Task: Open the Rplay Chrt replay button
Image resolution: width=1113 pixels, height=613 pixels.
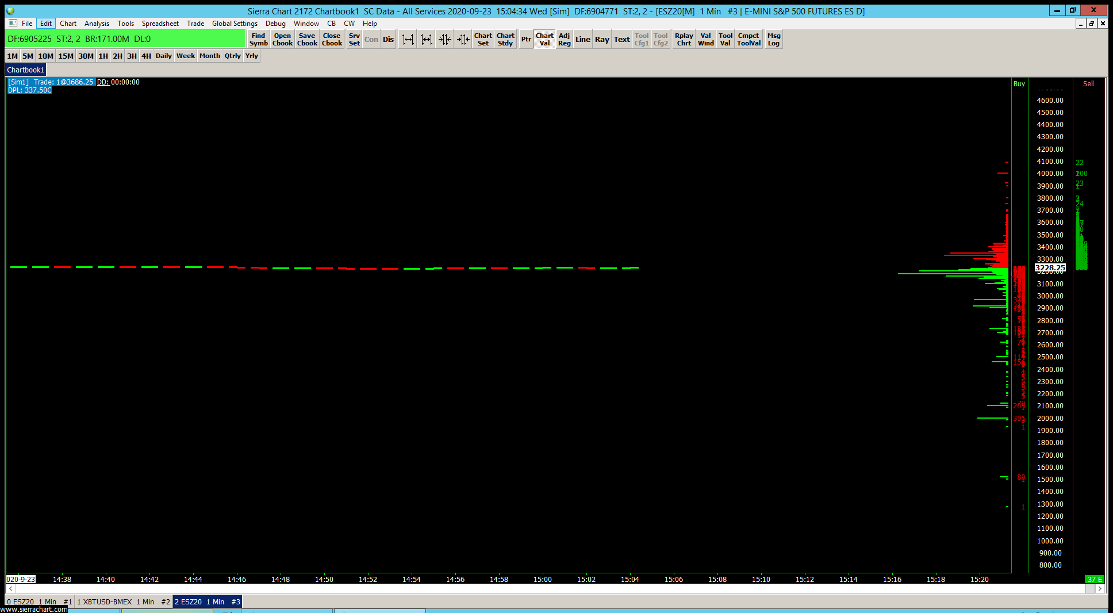Action: [684, 39]
